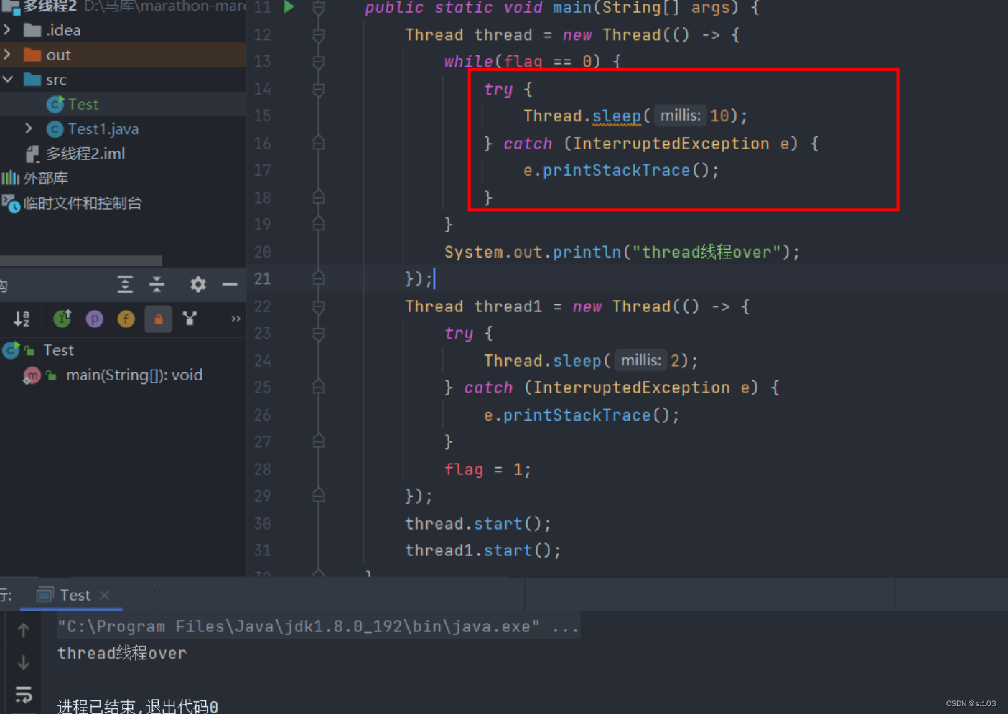Toggle show properties filter
1008x714 pixels.
pyautogui.click(x=94, y=319)
